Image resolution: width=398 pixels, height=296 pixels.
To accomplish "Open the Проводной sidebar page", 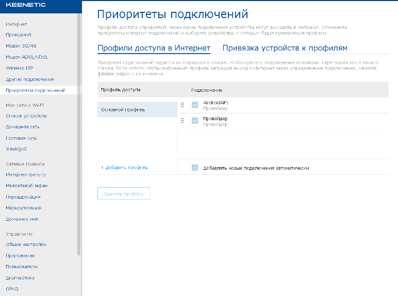I will (19, 35).
